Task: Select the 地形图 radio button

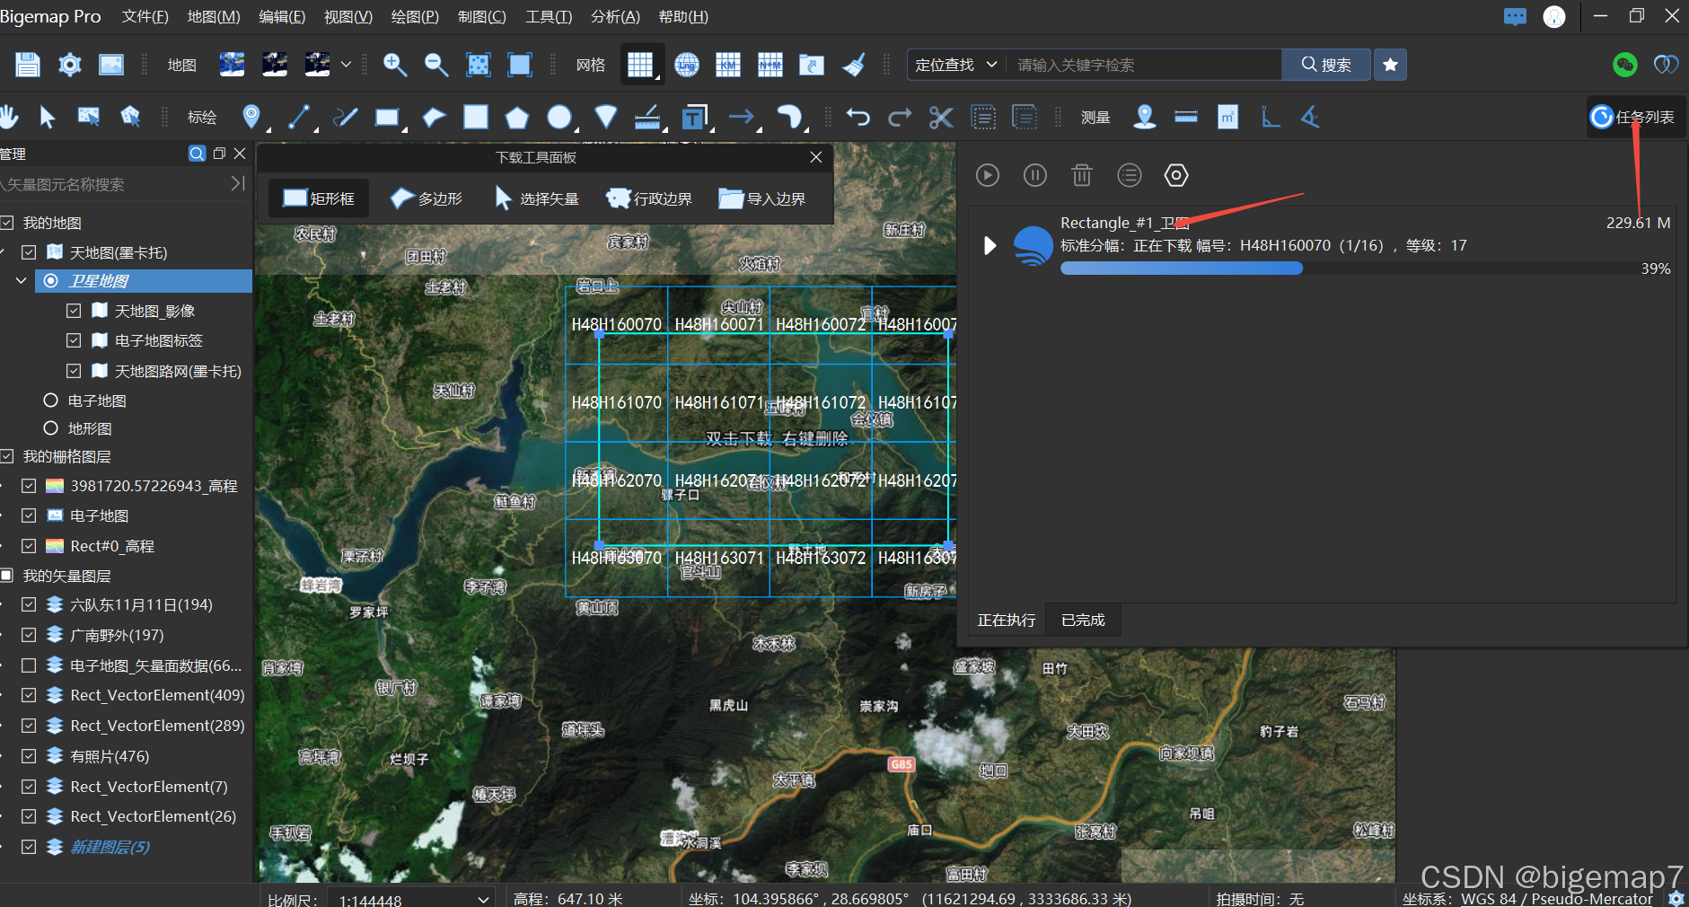Action: 51,428
